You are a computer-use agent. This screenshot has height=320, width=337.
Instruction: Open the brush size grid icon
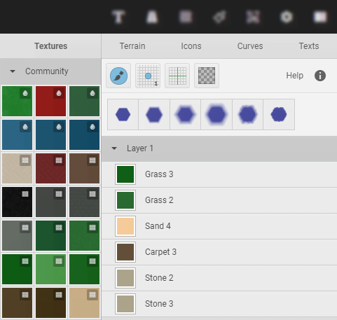point(148,76)
